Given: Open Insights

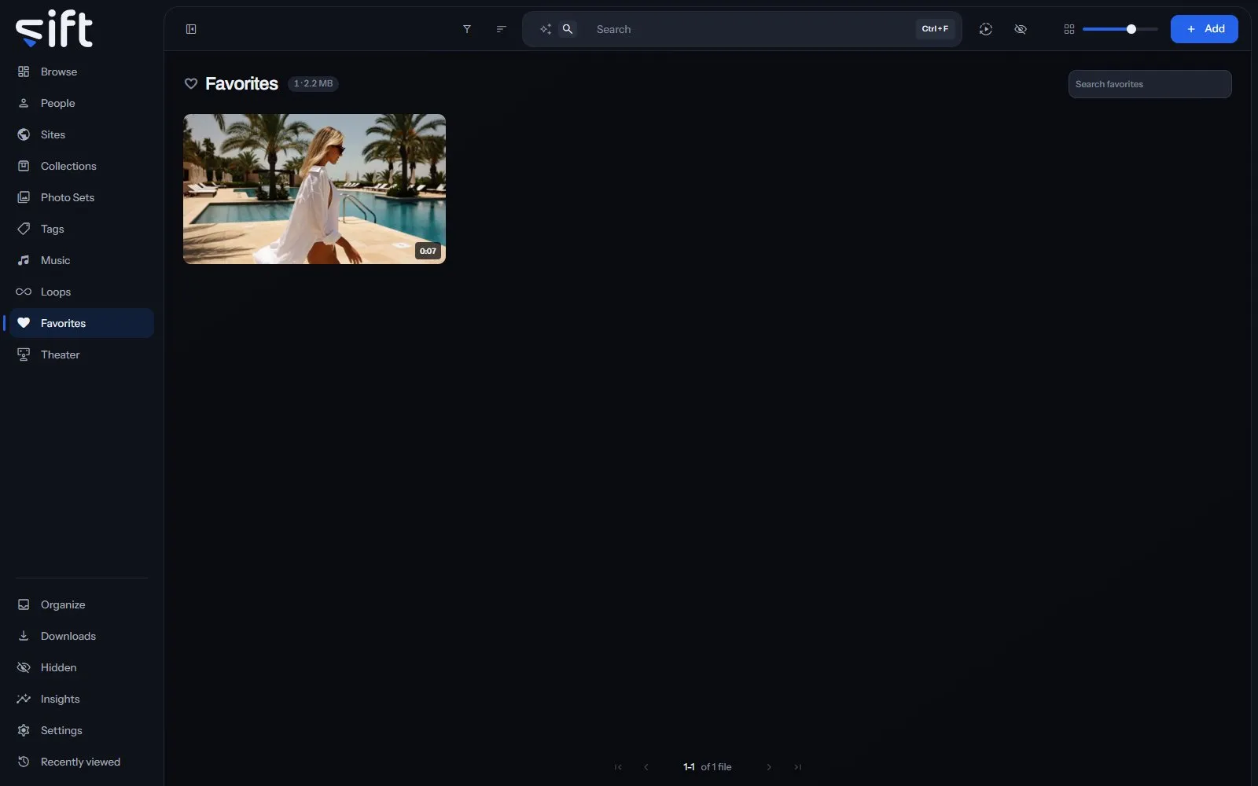Looking at the screenshot, I should click(82, 699).
